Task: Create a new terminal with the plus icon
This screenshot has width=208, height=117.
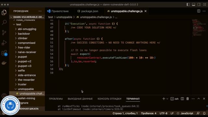Action: [x=164, y=99]
